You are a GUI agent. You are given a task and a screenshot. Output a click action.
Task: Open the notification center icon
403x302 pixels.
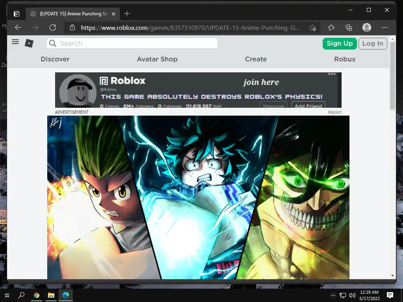(x=390, y=295)
